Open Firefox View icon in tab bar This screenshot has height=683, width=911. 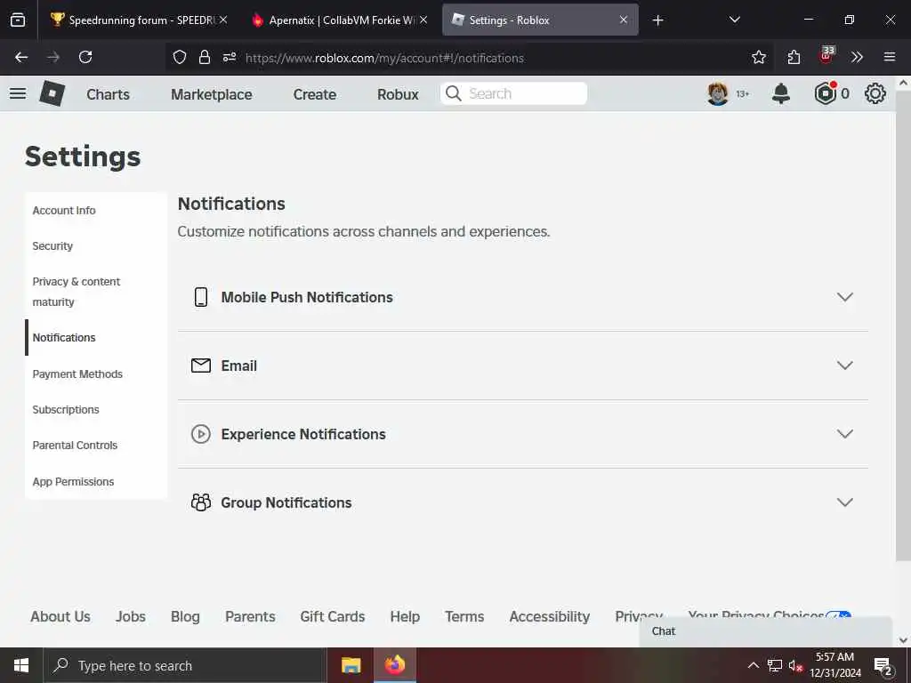[x=18, y=20]
